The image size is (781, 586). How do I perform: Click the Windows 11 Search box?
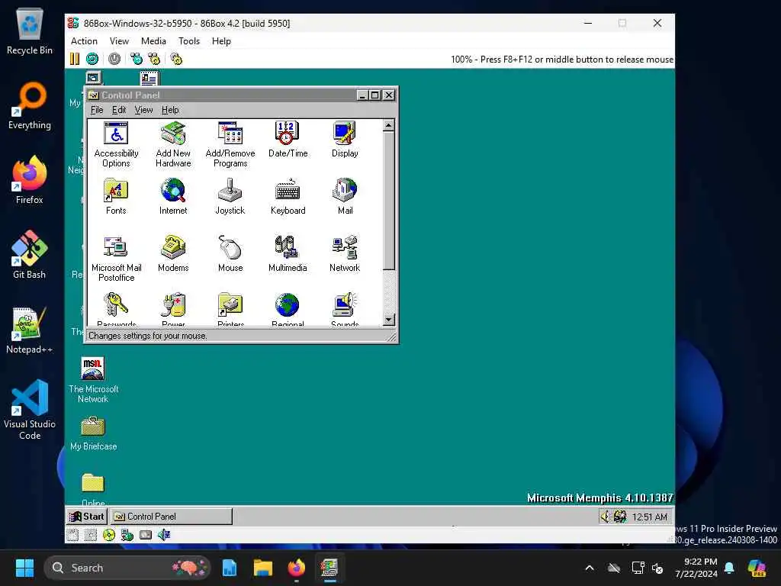[127, 568]
